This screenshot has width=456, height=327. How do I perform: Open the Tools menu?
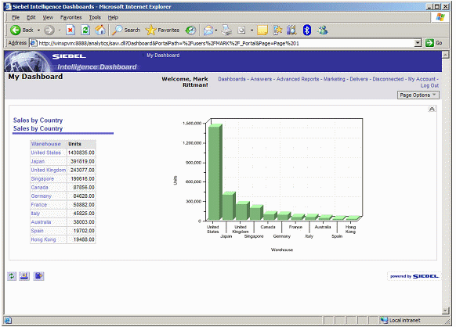pos(95,17)
